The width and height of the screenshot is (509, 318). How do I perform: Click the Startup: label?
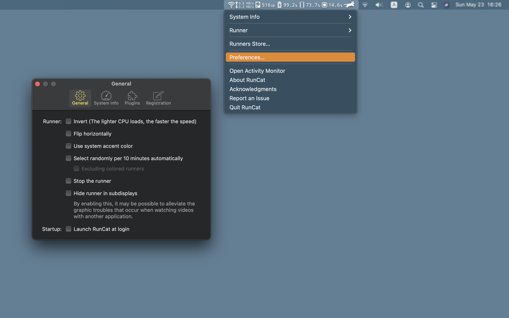pyautogui.click(x=52, y=229)
